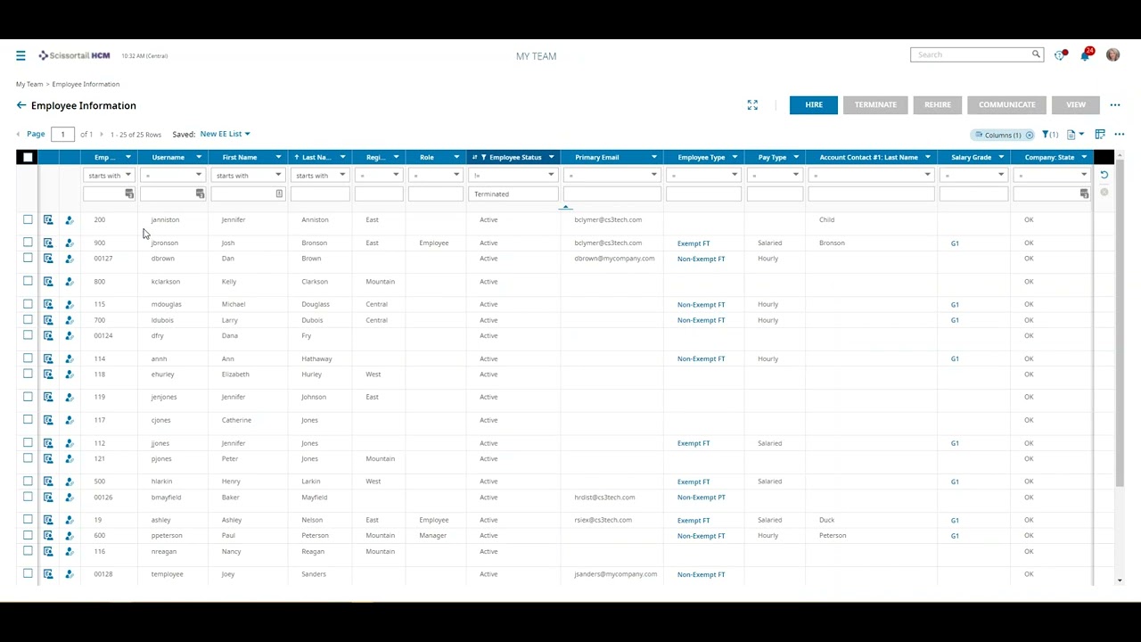Click the REHIRE button

click(938, 104)
